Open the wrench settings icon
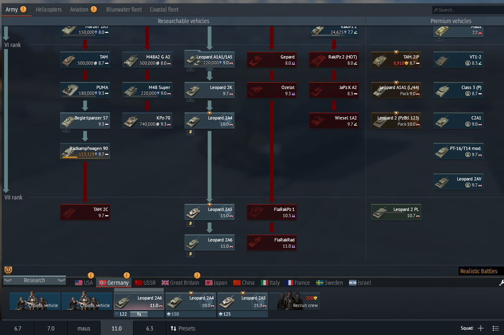This screenshot has height=335, width=504. [x=501, y=283]
